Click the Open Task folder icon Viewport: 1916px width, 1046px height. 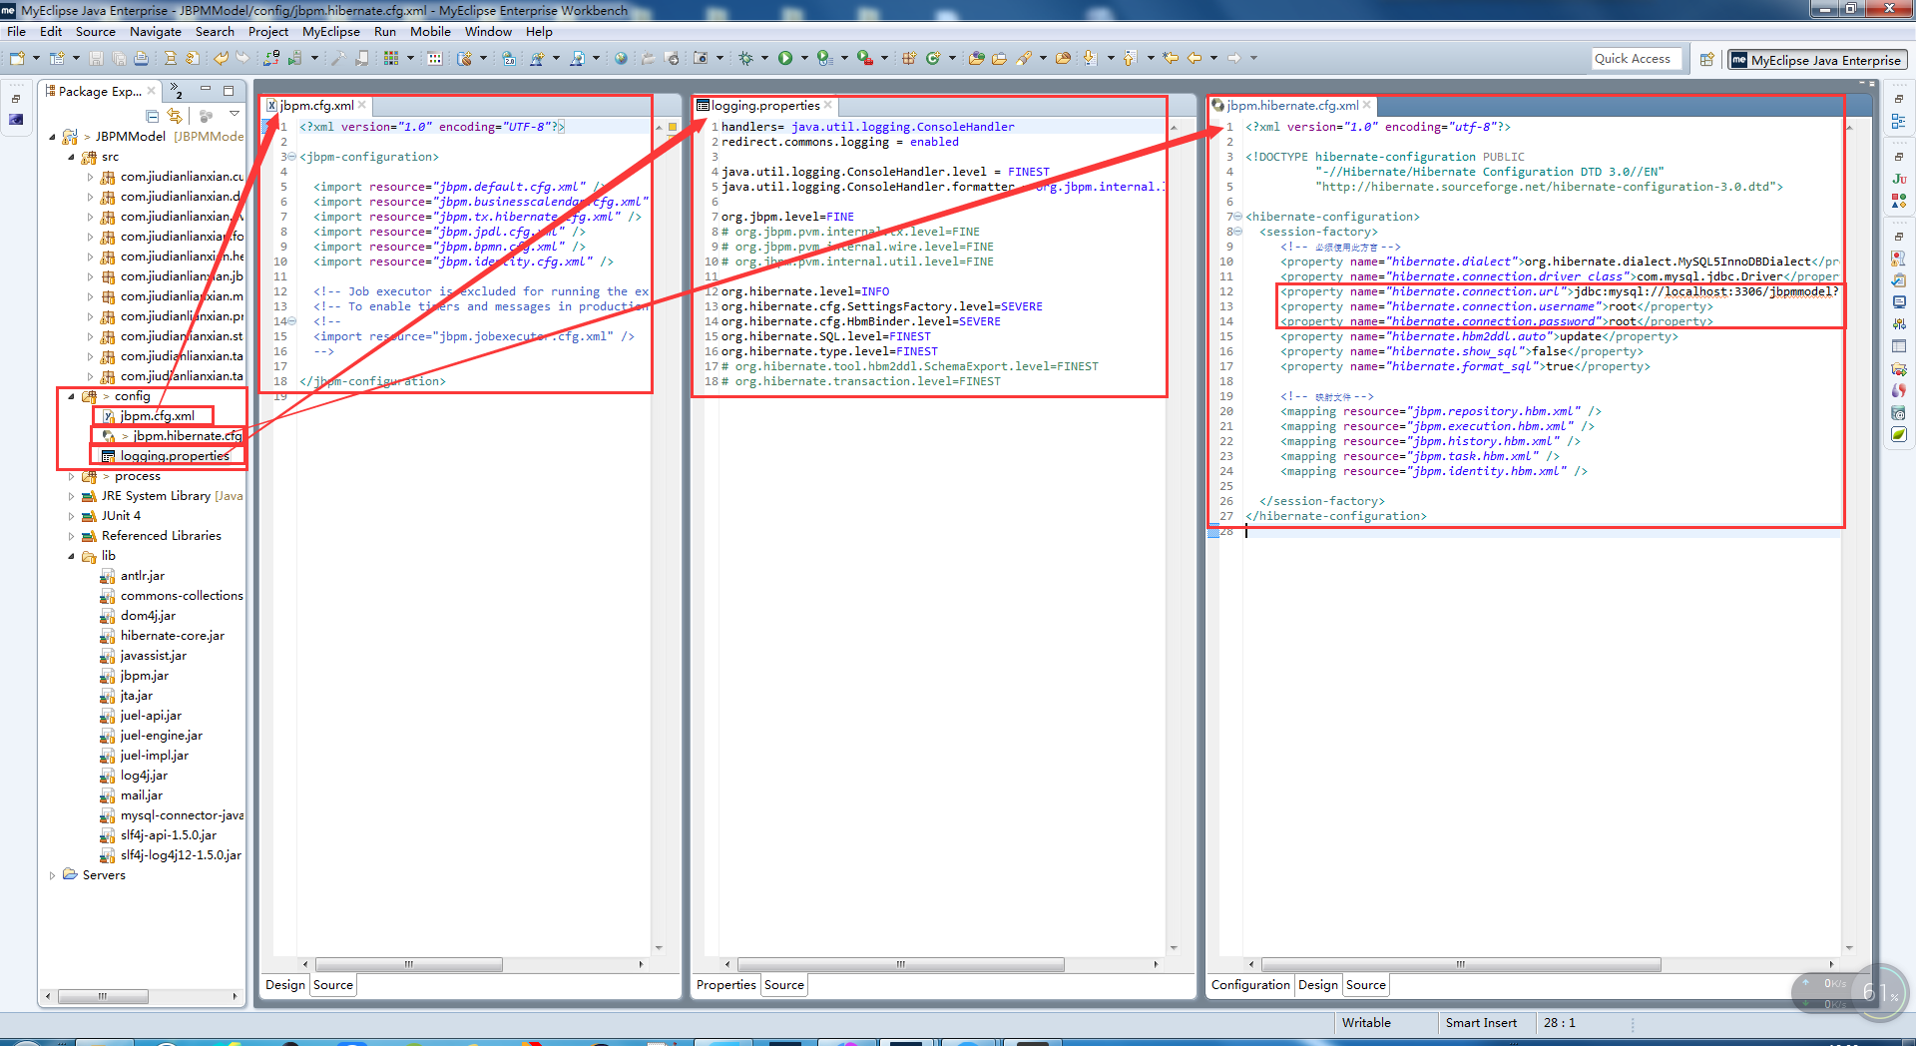coord(999,59)
